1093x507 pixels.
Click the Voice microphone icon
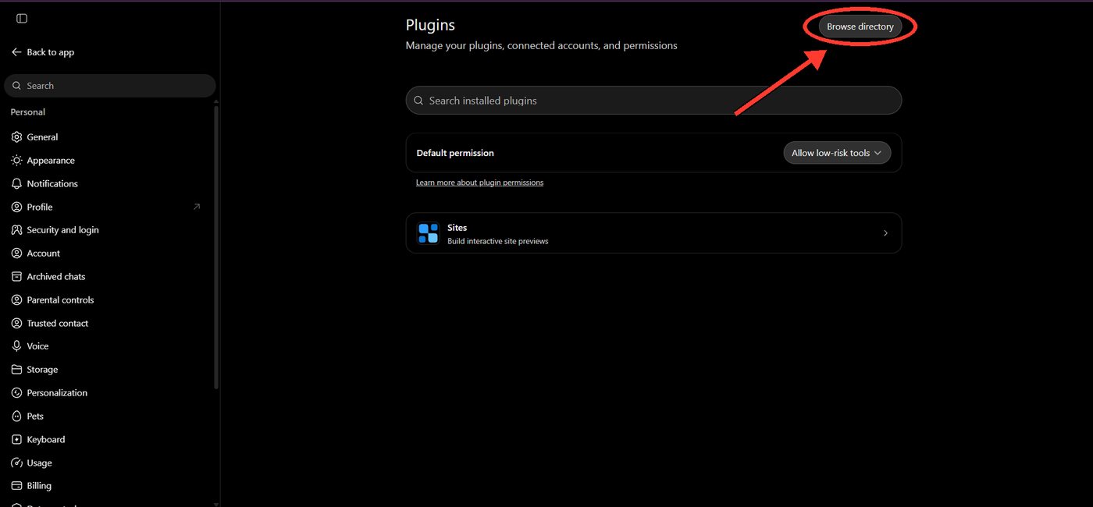pyautogui.click(x=16, y=346)
